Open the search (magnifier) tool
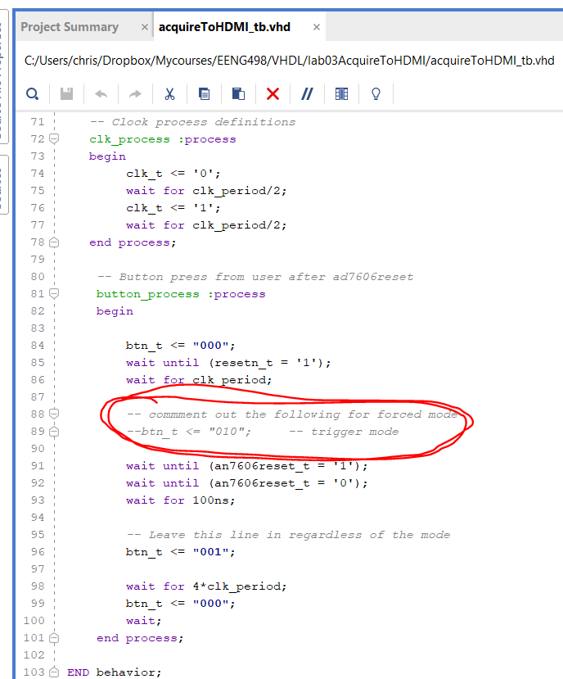563x679 pixels. 33,93
